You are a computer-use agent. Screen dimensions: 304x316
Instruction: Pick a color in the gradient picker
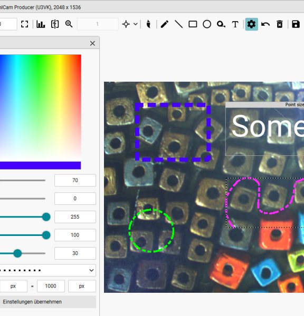pos(41,108)
